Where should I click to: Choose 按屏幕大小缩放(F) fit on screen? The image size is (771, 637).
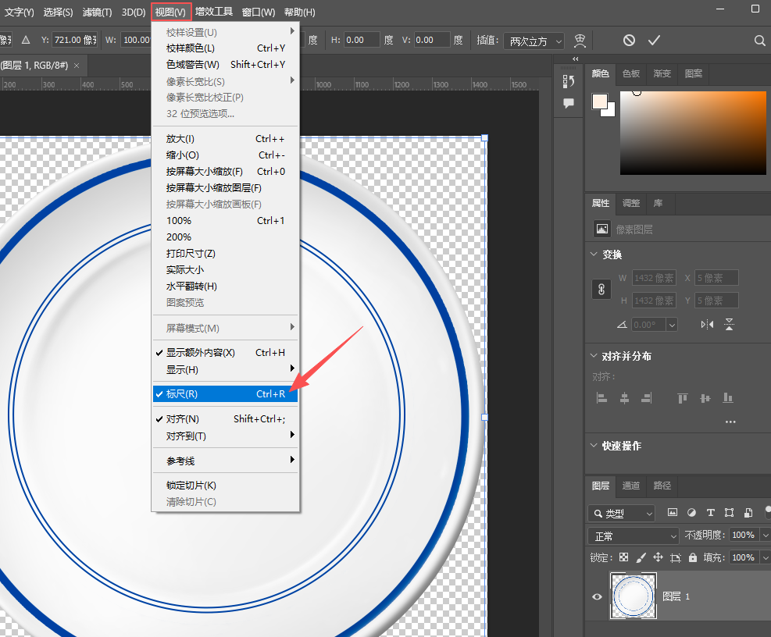(226, 172)
